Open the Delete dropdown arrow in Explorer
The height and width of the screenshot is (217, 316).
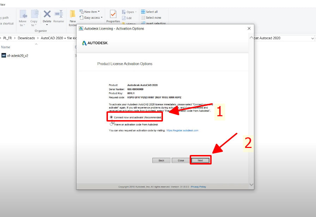[x=47, y=25]
